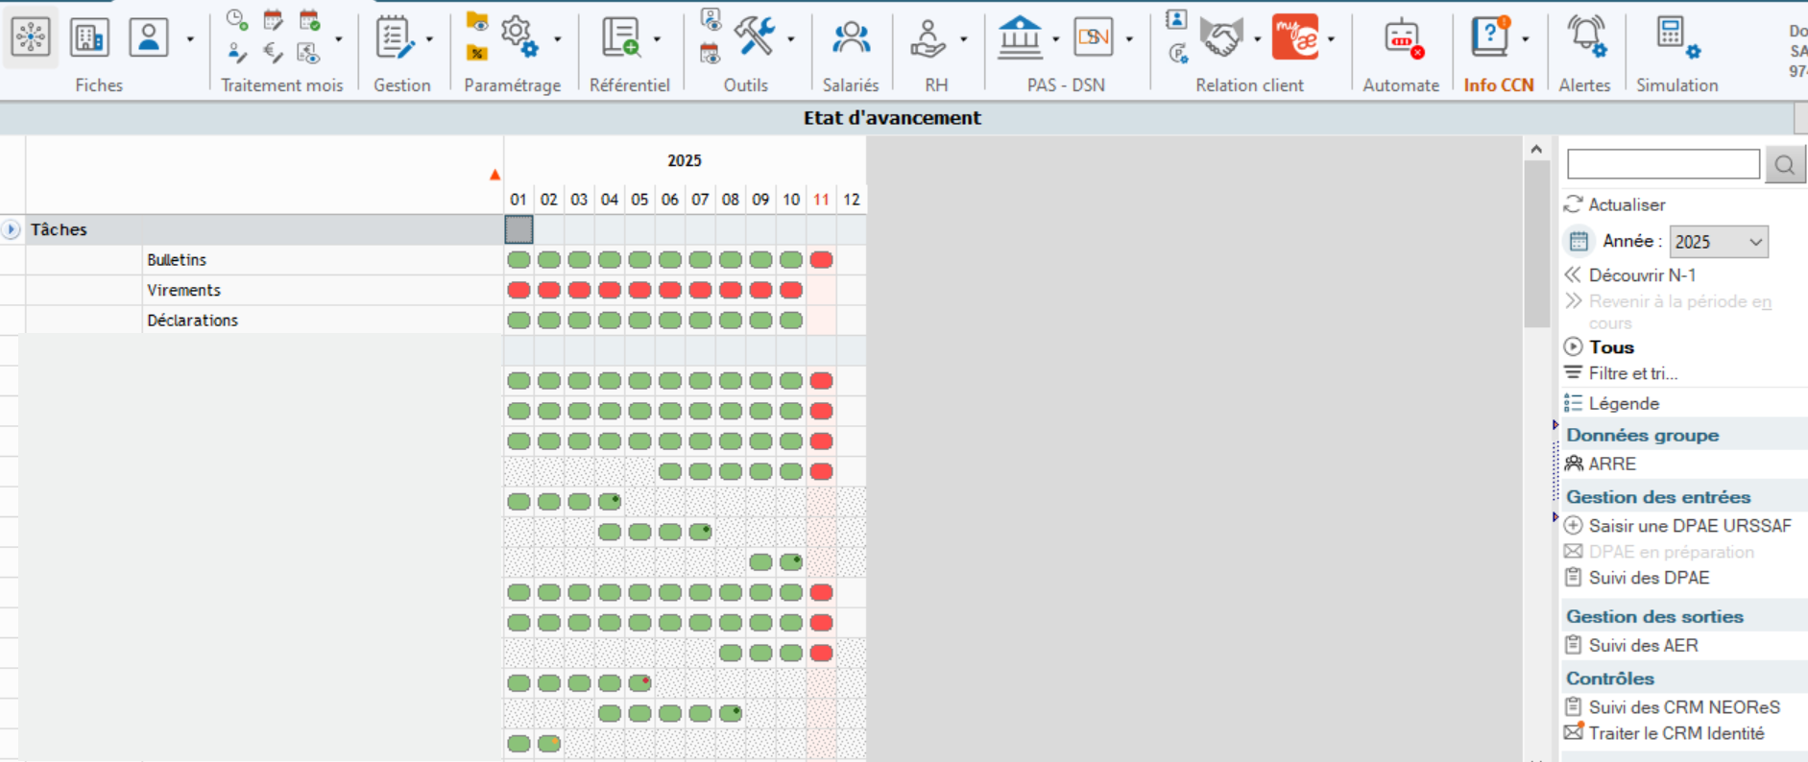Click the red Bulletins status for month 11
Screen dimensions: 1808x762
click(821, 260)
